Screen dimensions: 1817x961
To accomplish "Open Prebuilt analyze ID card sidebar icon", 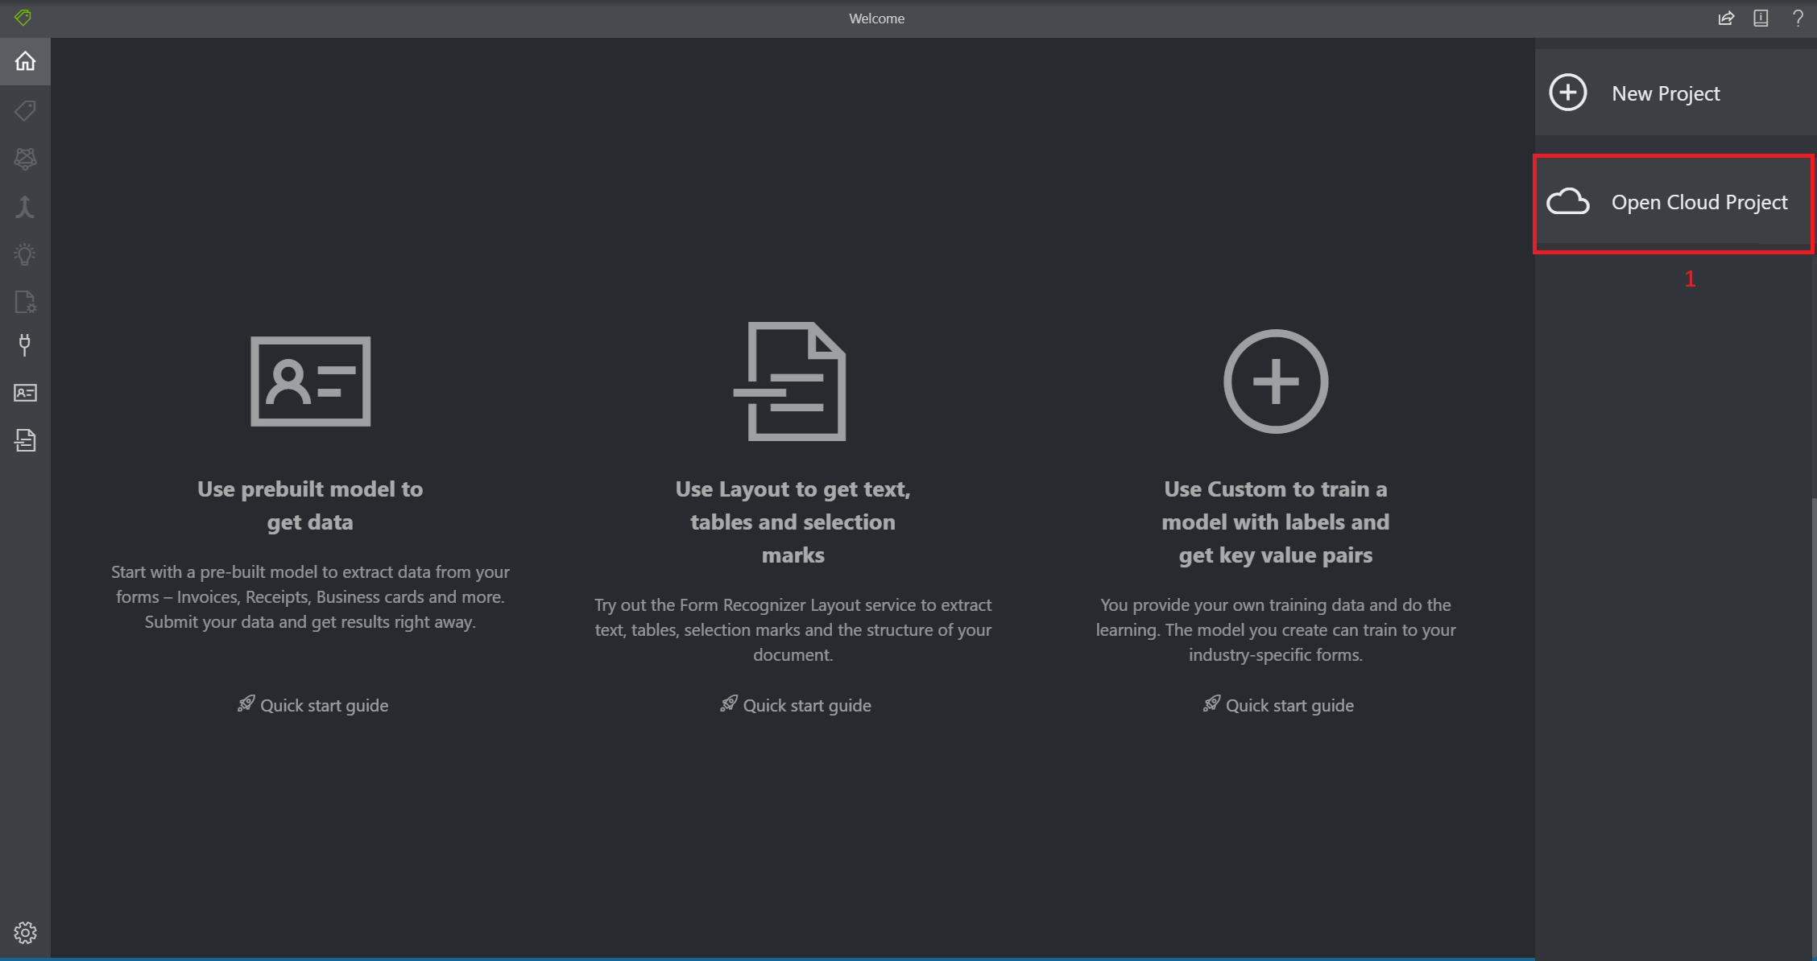I will [x=25, y=393].
